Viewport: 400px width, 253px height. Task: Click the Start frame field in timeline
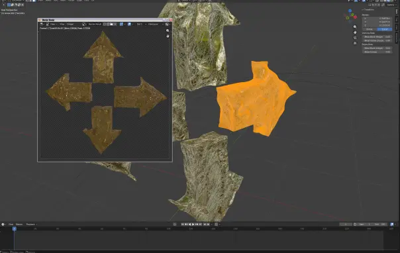365,225
